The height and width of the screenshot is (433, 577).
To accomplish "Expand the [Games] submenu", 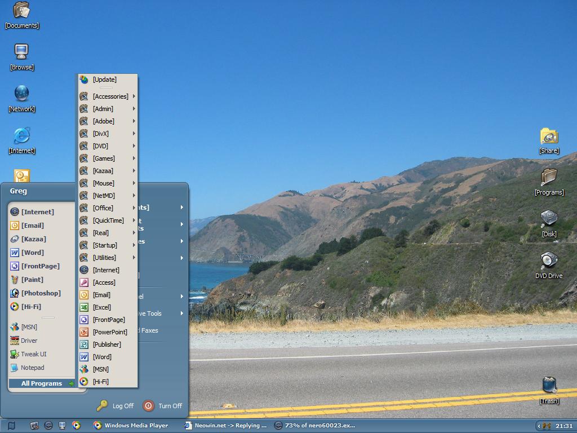I will pyautogui.click(x=108, y=158).
